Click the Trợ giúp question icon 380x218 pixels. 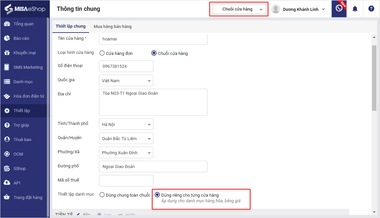pyautogui.click(x=7, y=125)
